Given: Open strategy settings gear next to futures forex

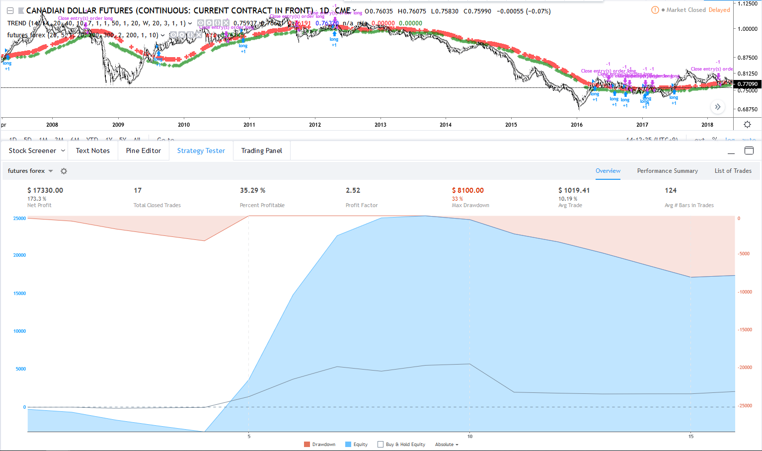Looking at the screenshot, I should coord(64,171).
